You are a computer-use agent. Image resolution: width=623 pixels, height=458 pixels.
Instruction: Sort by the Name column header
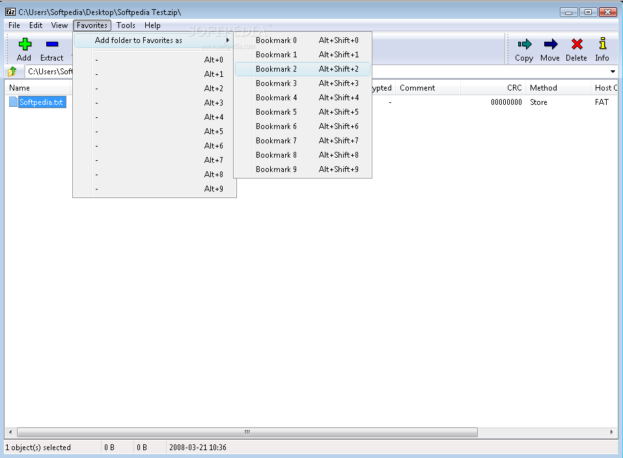(x=38, y=88)
